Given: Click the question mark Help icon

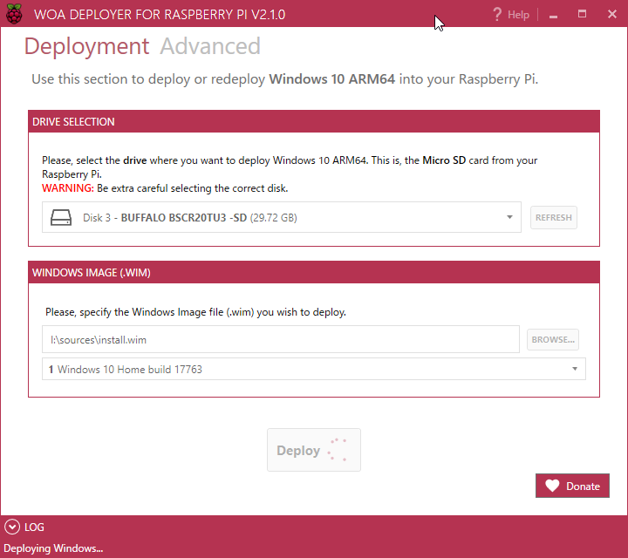Looking at the screenshot, I should click(x=497, y=15).
